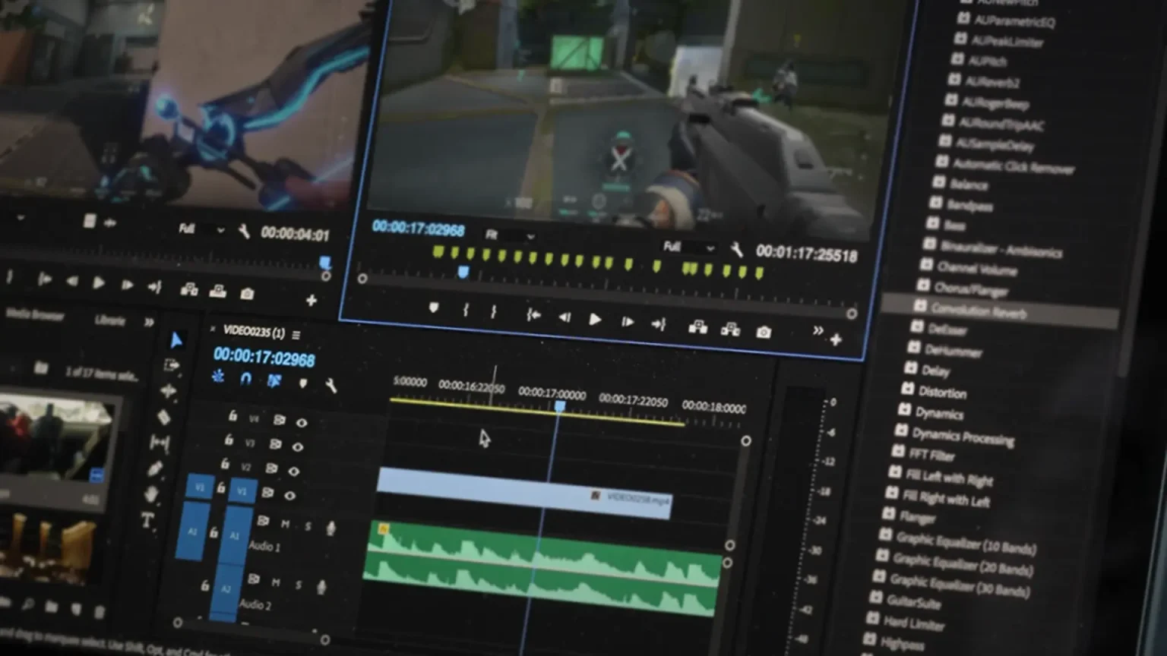
Task: Toggle insert sequences as nests option
Action: (218, 376)
